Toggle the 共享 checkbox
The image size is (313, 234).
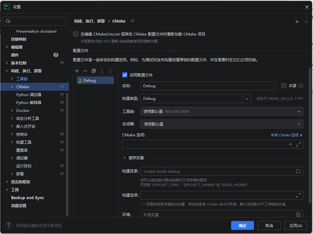[x=284, y=86]
